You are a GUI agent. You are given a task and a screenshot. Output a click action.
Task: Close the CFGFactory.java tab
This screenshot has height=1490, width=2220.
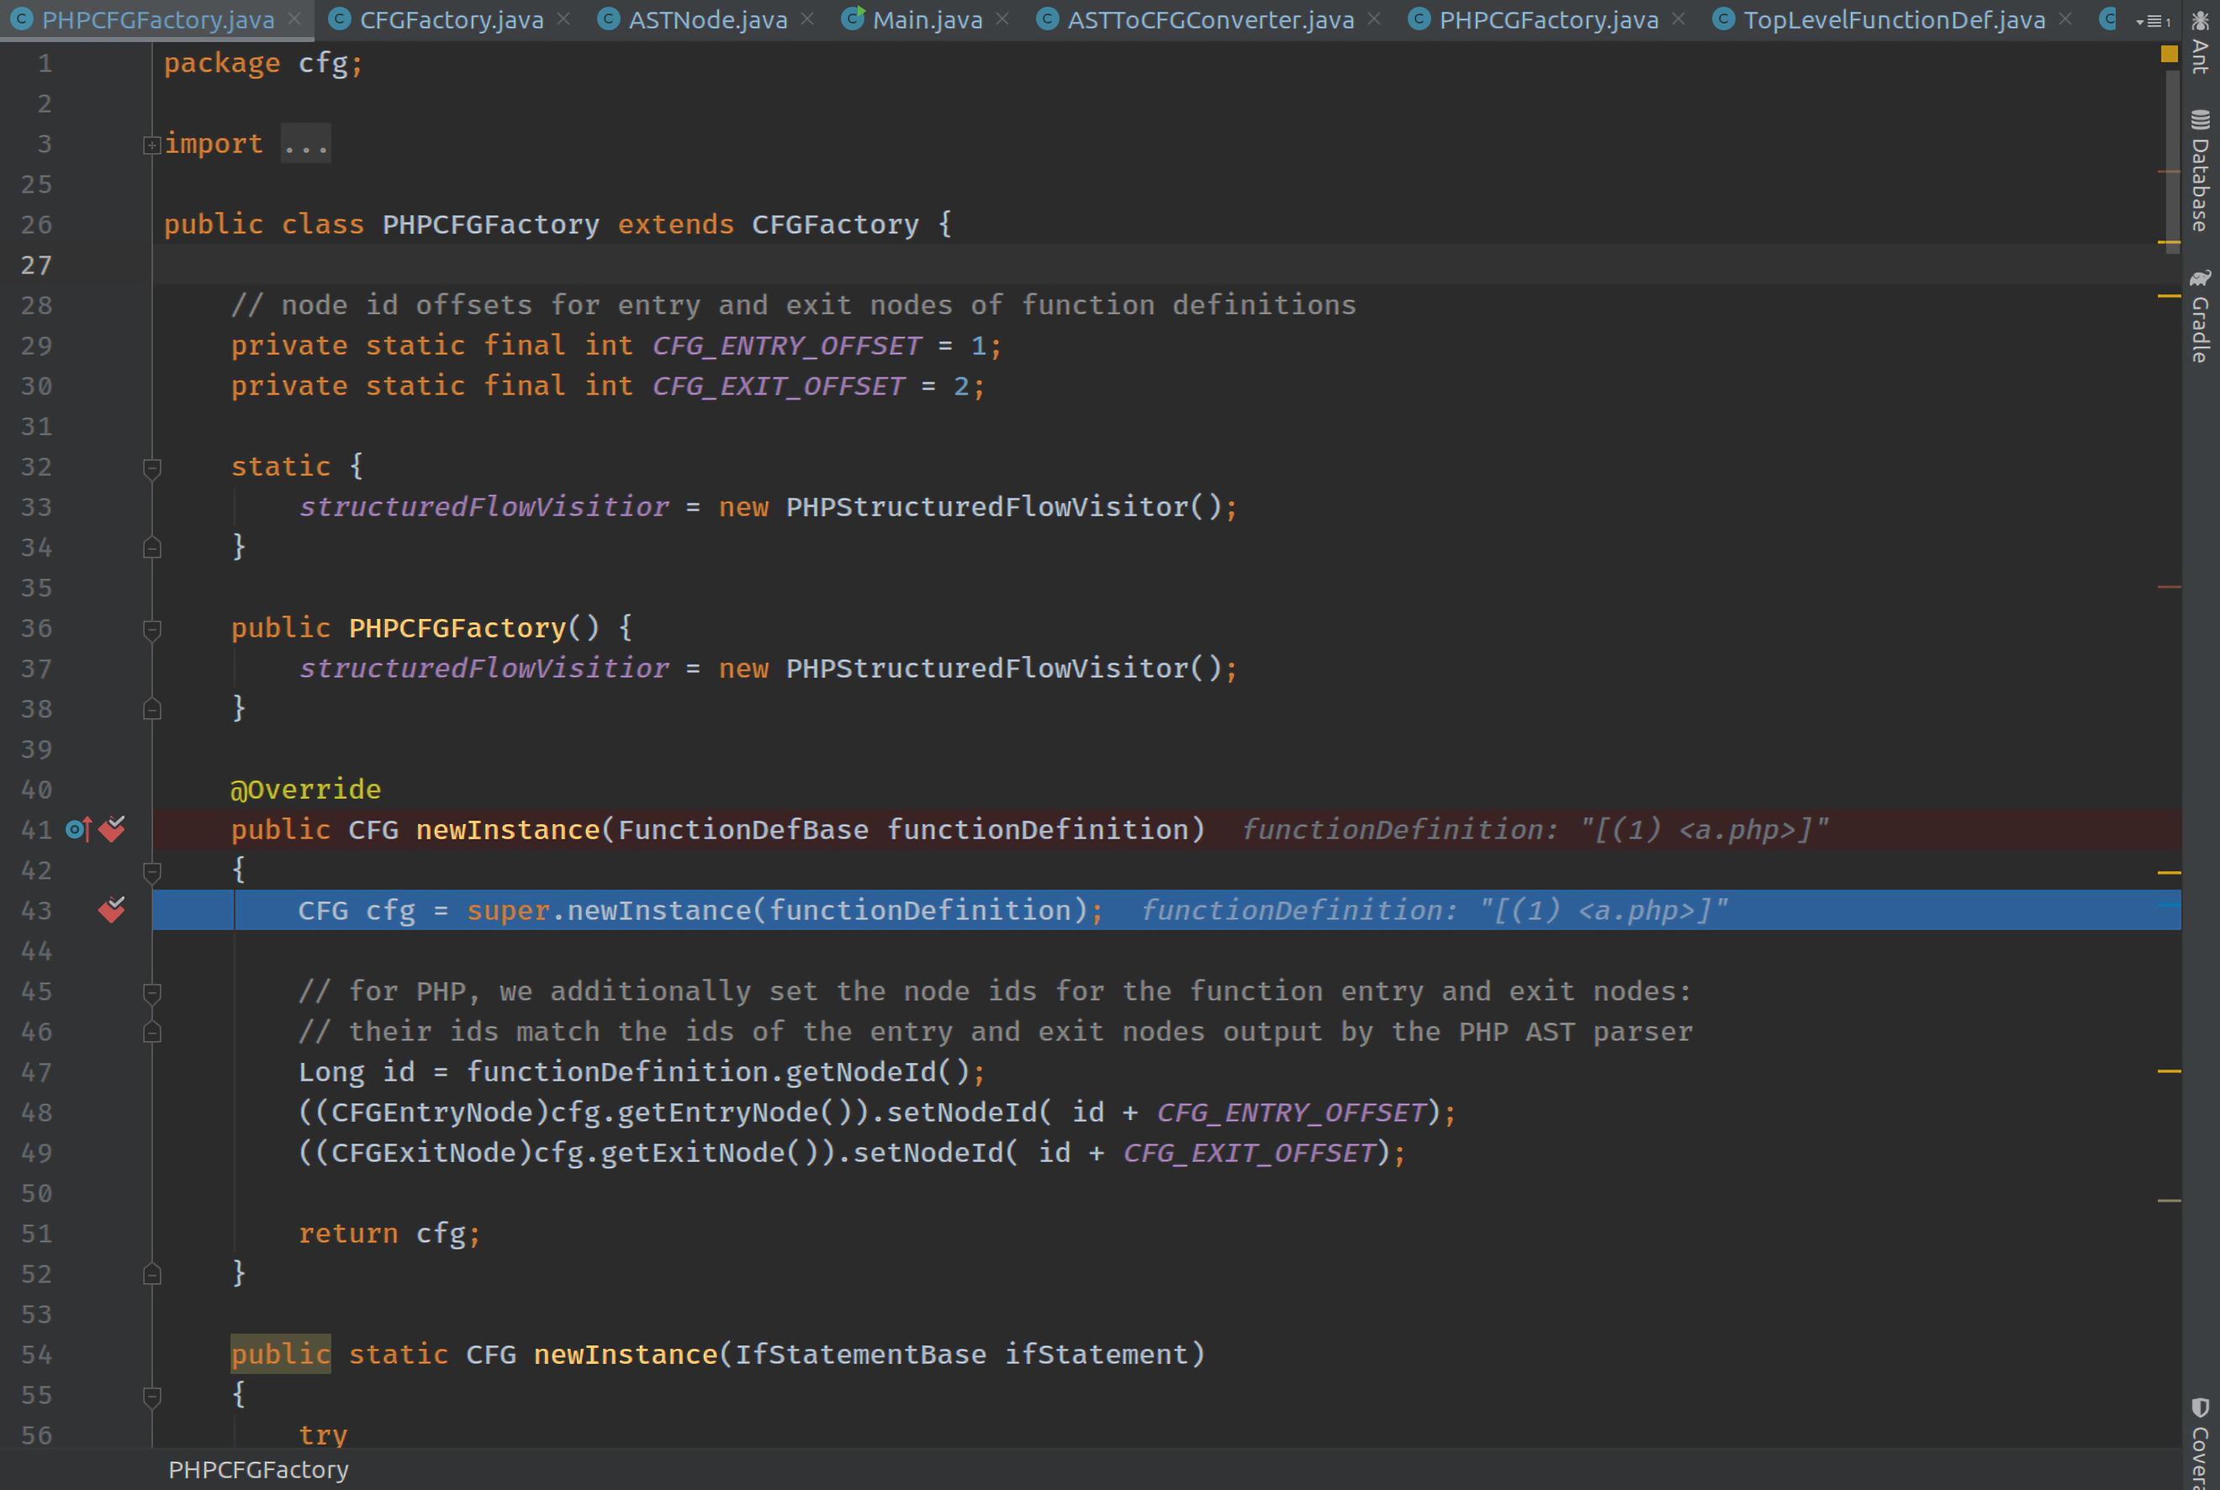563,19
